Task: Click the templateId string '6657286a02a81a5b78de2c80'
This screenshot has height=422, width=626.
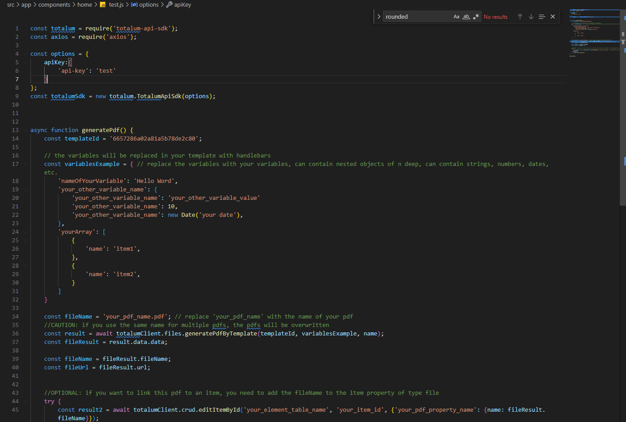Action: pyautogui.click(x=154, y=139)
